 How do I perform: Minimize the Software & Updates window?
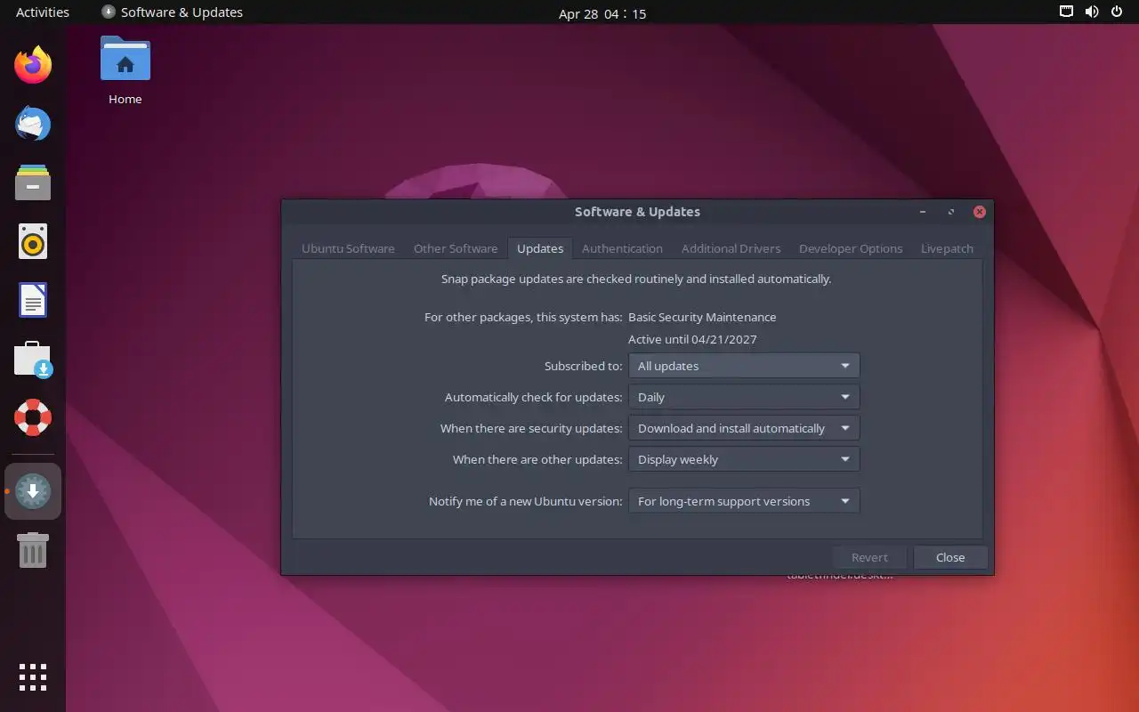pos(923,212)
